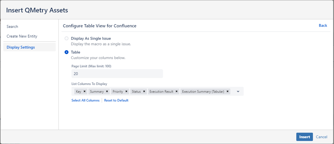Select the Table radio button

67,52
